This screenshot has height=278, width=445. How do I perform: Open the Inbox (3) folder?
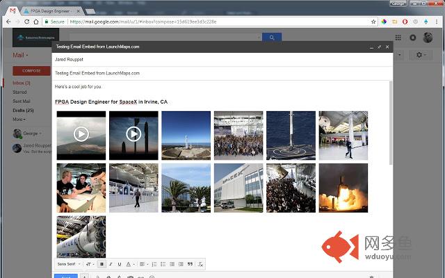click(22, 83)
